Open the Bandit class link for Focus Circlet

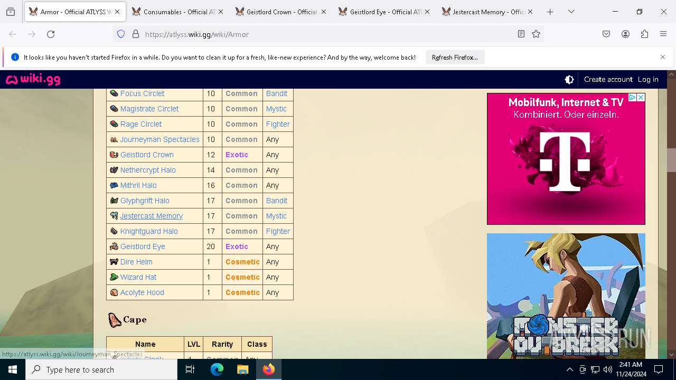coord(277,93)
